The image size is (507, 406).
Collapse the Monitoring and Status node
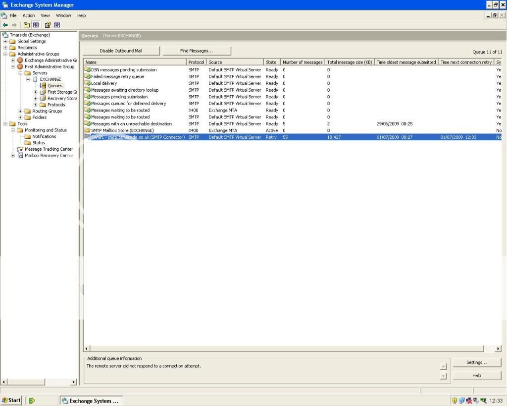click(x=12, y=130)
